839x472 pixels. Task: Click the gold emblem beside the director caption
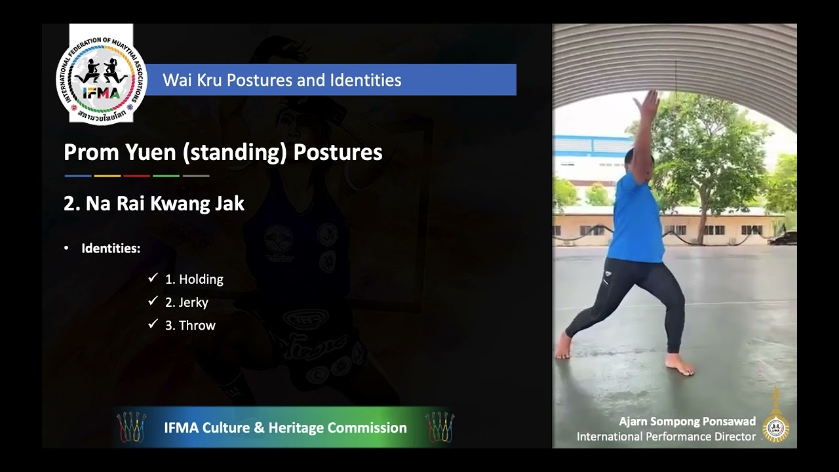click(x=777, y=418)
